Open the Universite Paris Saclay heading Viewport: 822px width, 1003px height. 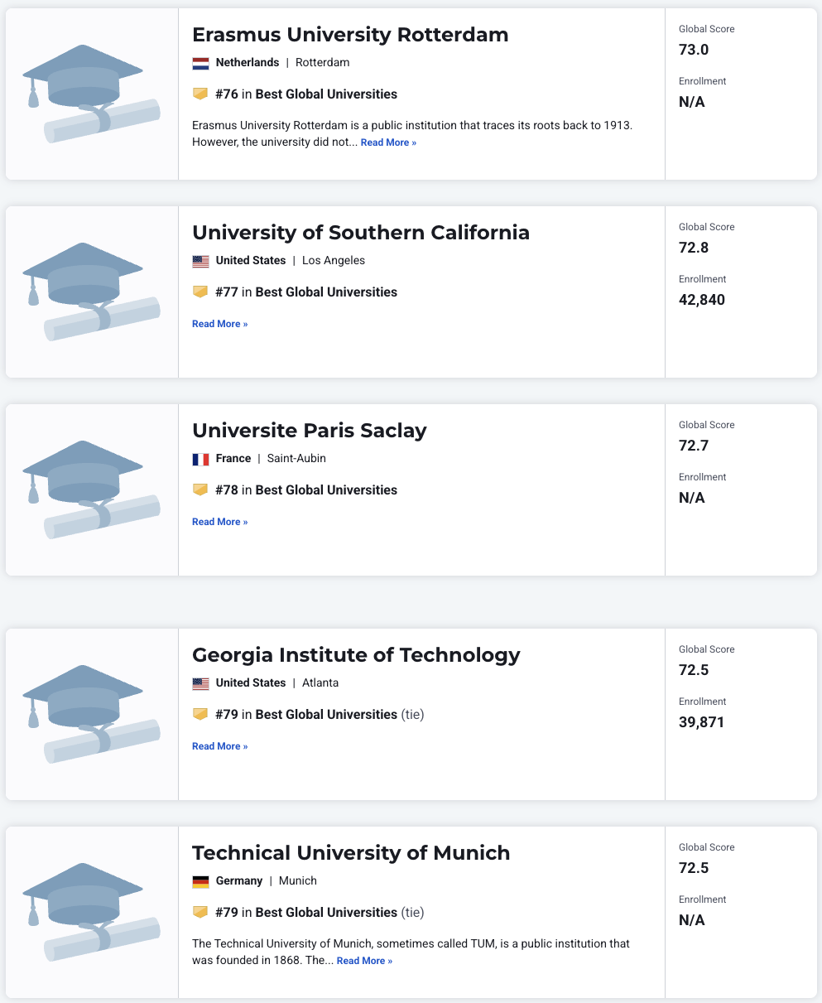tap(309, 431)
